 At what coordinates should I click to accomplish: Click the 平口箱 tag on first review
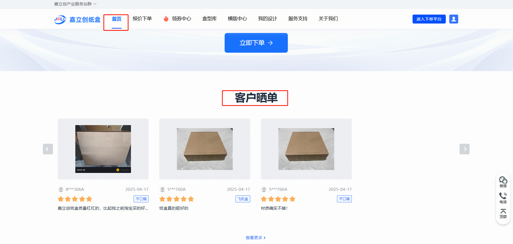[141, 199]
